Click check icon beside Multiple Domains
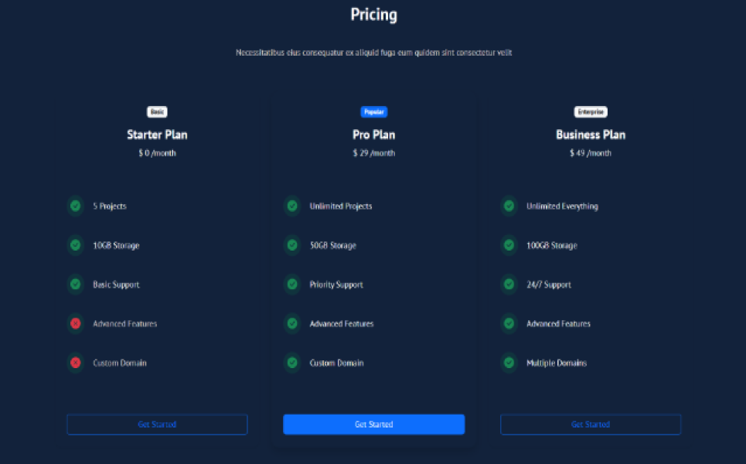This screenshot has width=746, height=464. pos(509,363)
